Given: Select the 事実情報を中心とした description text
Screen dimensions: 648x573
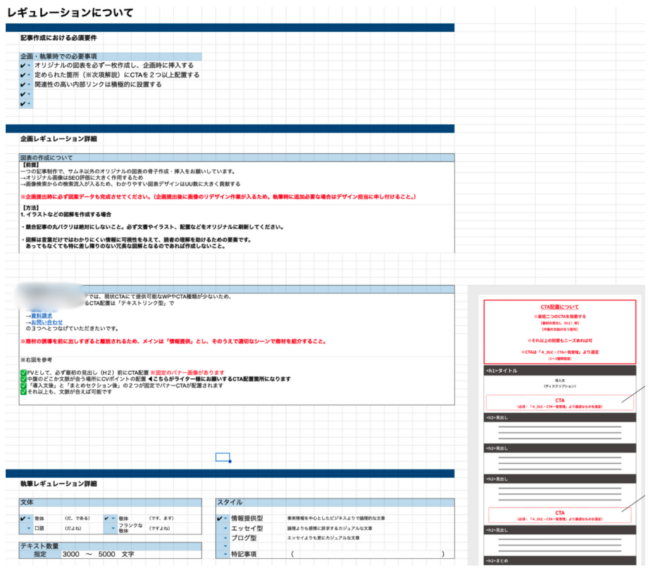Looking at the screenshot, I should pos(336,519).
